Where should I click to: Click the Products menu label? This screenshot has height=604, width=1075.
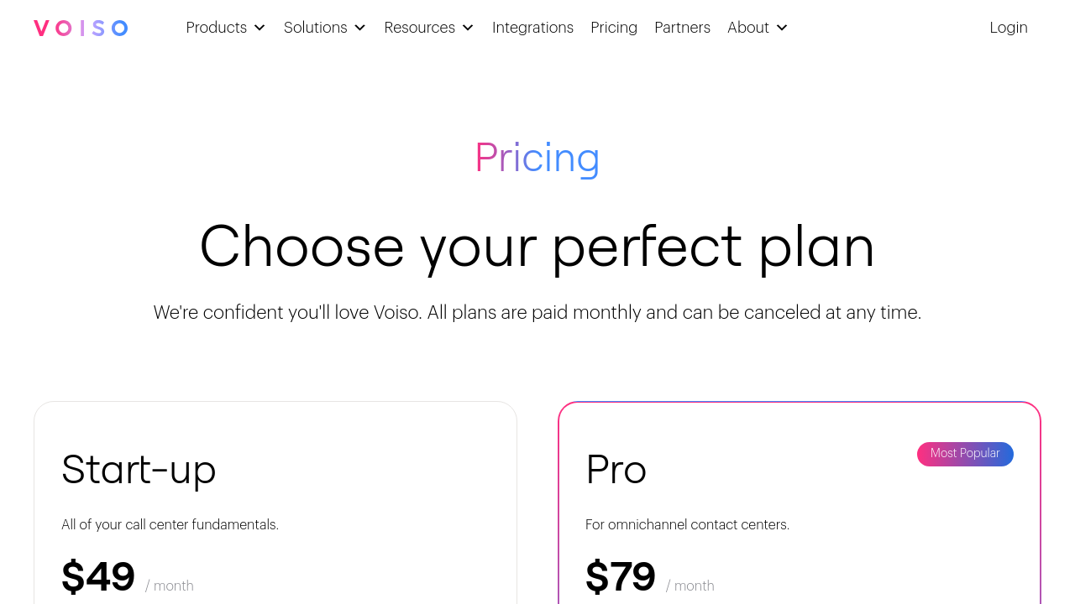tap(216, 28)
